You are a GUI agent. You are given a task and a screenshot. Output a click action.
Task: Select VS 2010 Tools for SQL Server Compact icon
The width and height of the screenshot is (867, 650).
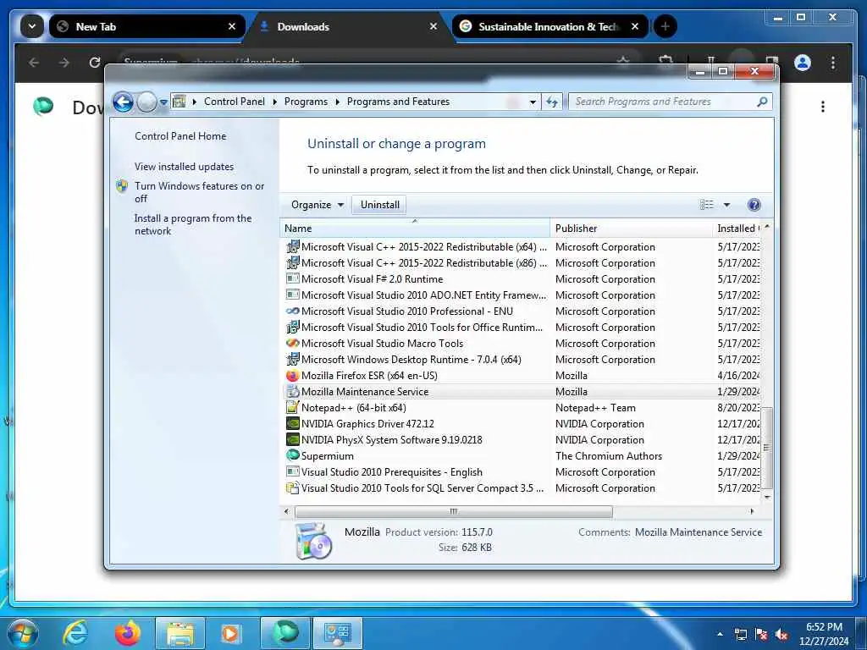tap(292, 488)
